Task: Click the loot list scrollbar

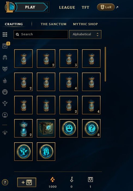Action: (105, 64)
